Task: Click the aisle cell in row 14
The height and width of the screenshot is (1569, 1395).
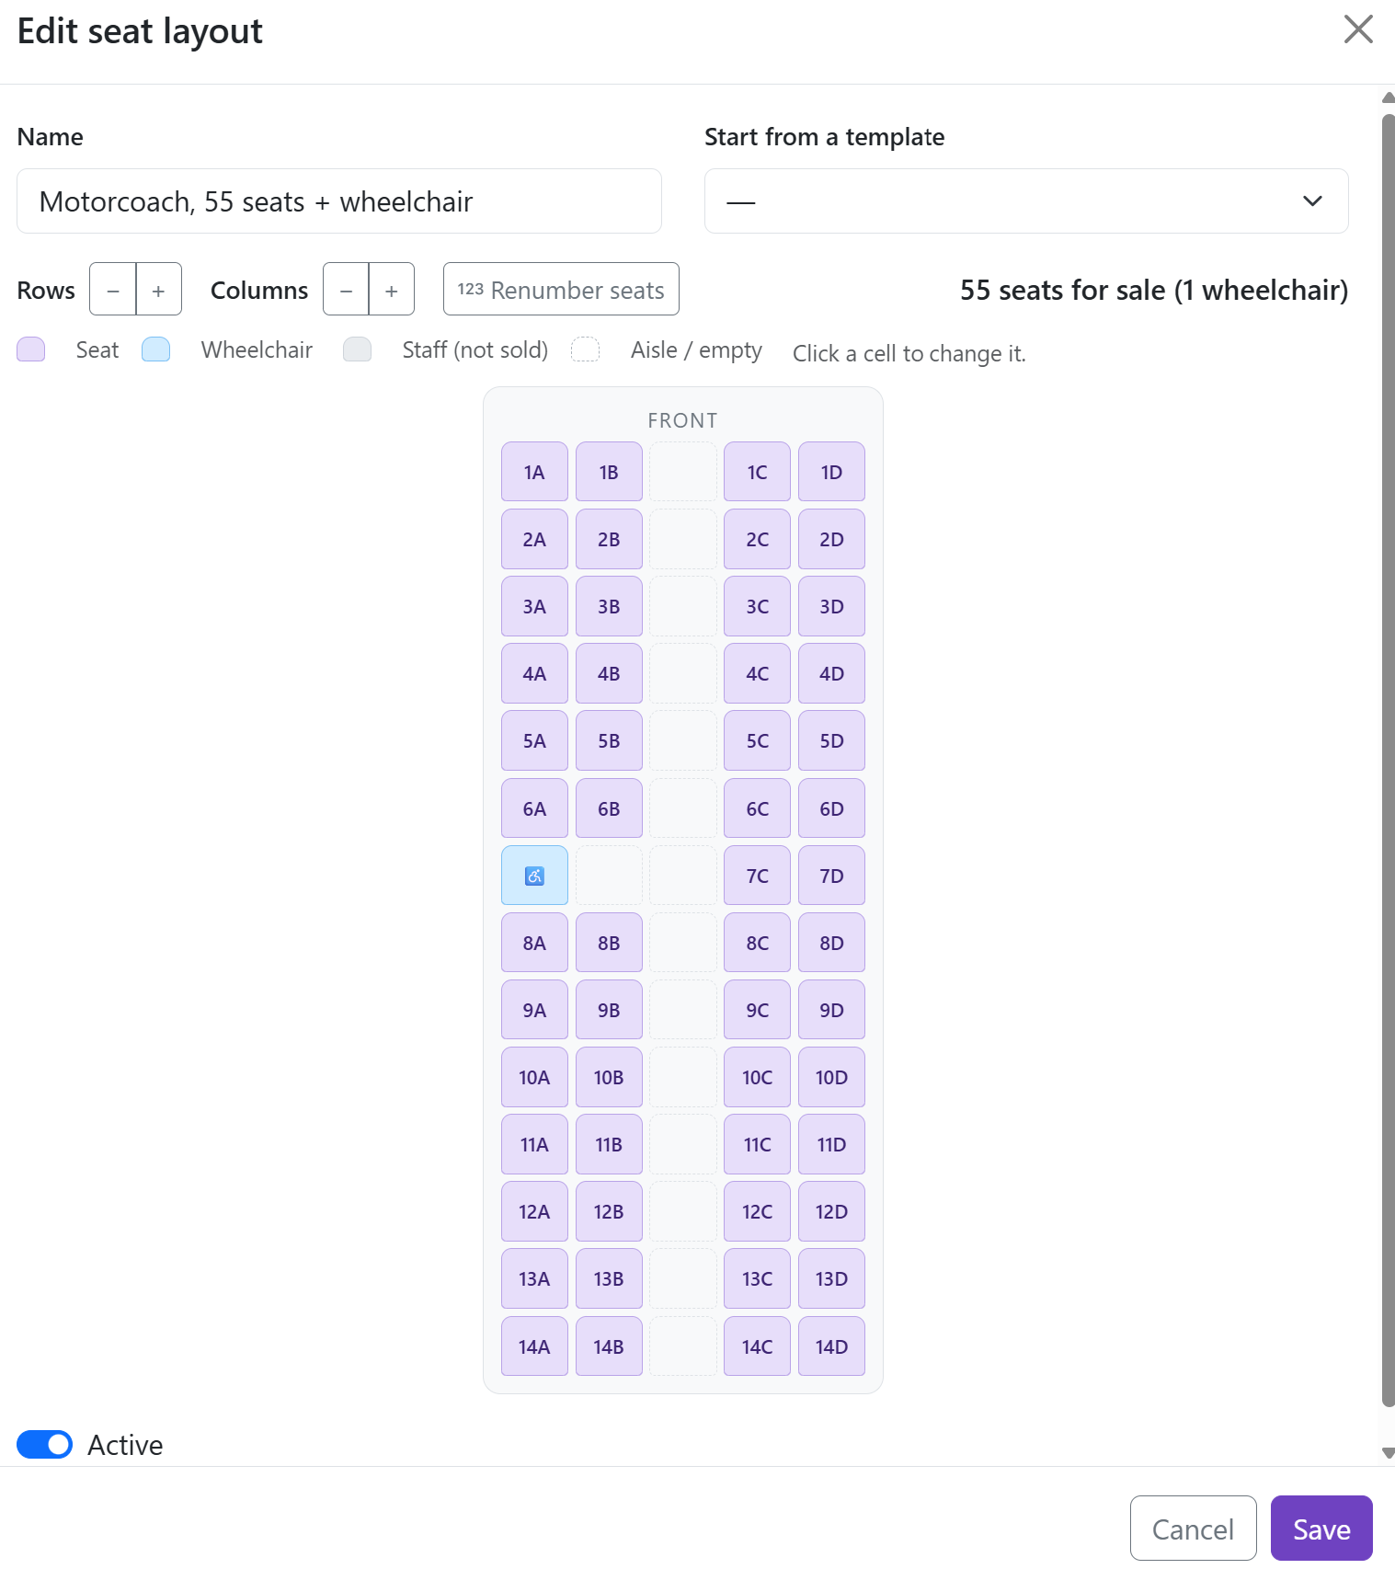Action: point(683,1346)
